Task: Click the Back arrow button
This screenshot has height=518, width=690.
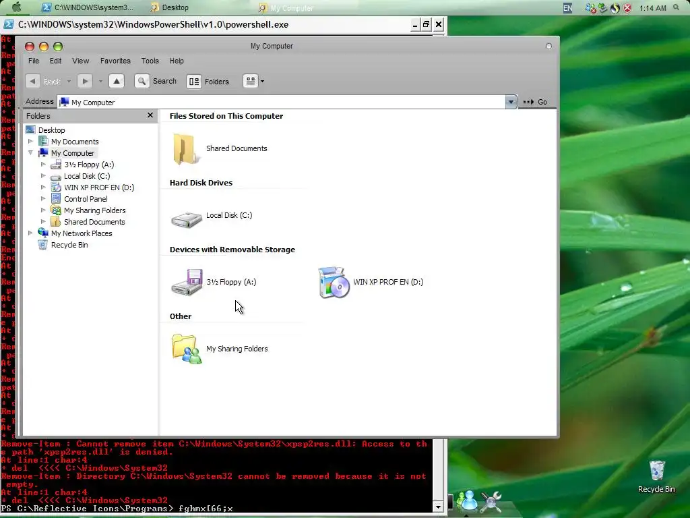Action: [x=32, y=81]
